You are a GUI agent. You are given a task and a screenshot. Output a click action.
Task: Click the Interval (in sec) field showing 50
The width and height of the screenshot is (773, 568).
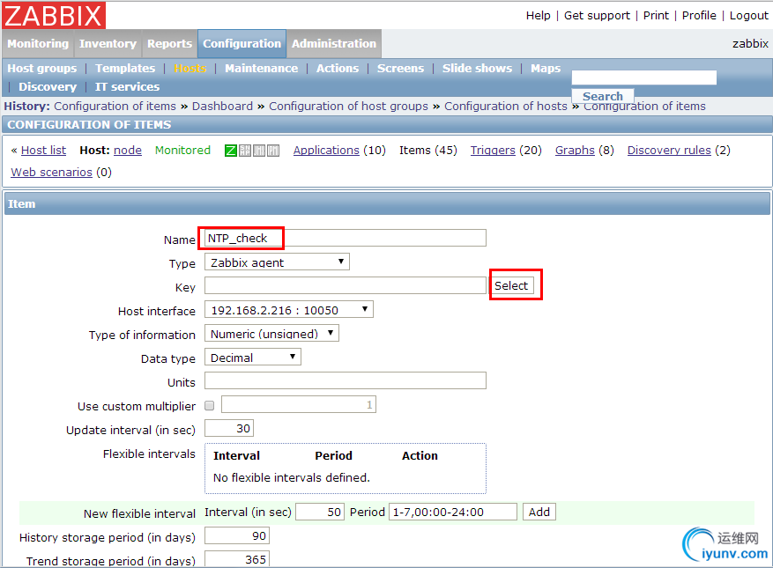[x=319, y=512]
